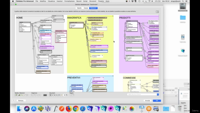Click the PREVENTIVI group label
The width and height of the screenshot is (200, 113).
[74, 78]
